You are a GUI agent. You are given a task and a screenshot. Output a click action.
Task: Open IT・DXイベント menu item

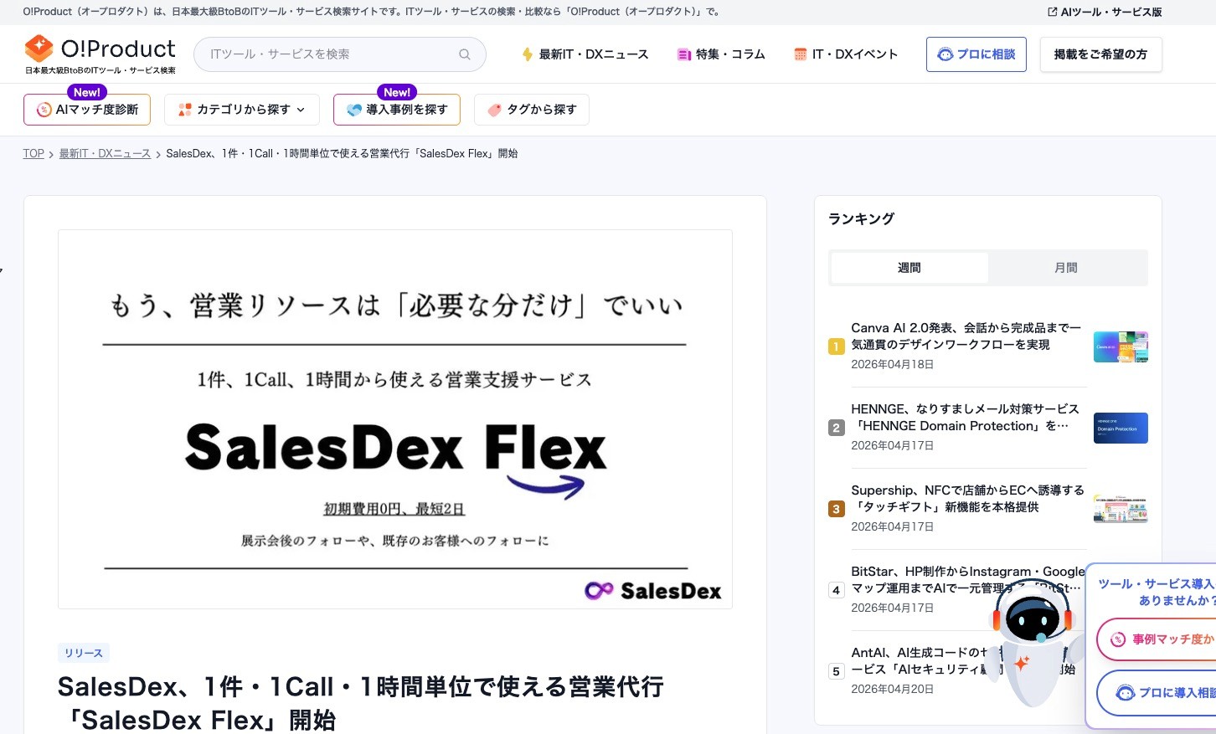click(846, 54)
